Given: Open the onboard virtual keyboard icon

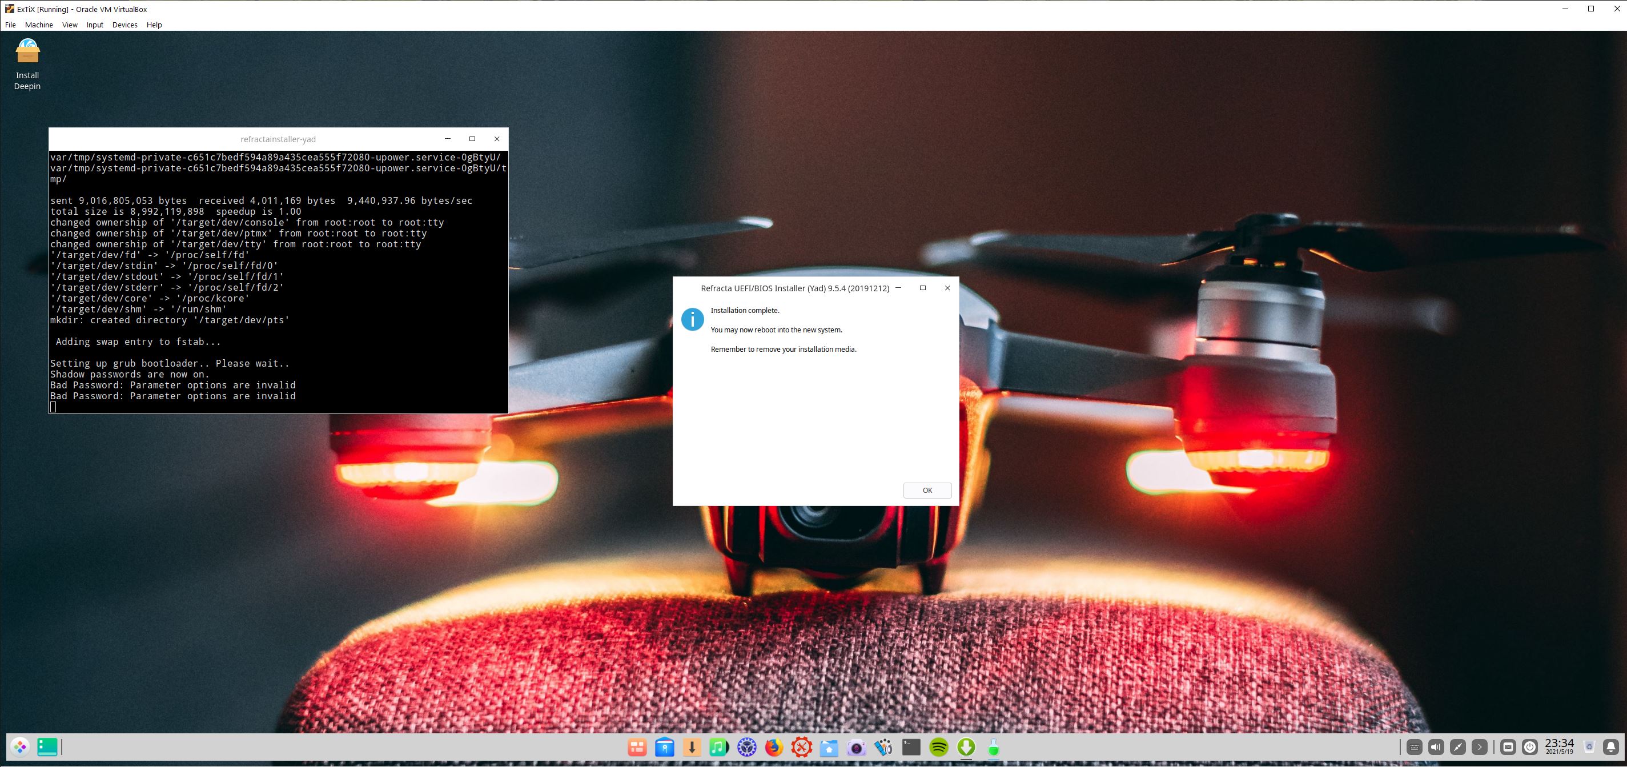Looking at the screenshot, I should pyautogui.click(x=1508, y=748).
